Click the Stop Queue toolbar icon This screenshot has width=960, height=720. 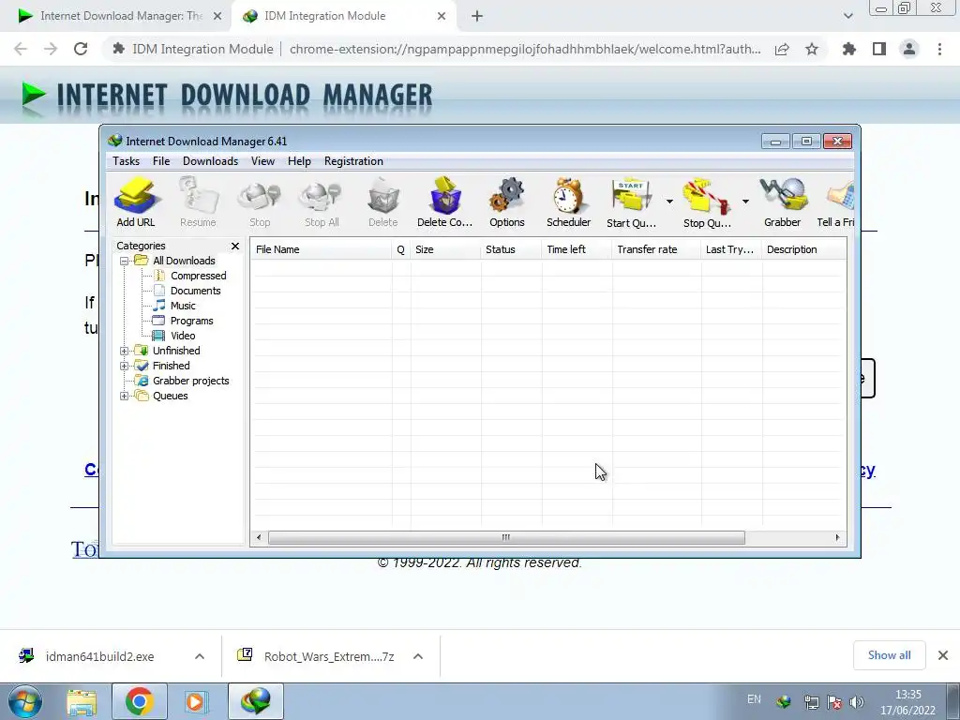[x=707, y=202]
